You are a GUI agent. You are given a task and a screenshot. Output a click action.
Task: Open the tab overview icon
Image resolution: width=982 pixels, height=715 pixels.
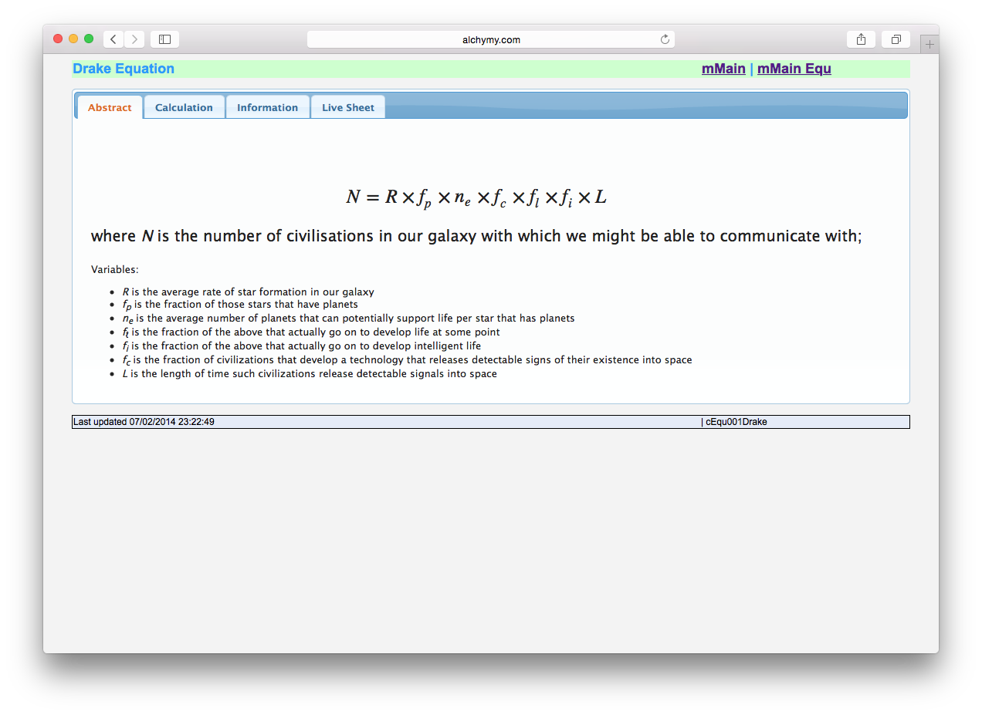click(x=895, y=39)
